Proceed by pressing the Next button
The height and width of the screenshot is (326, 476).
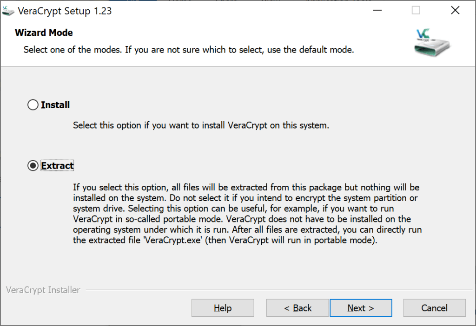click(x=361, y=308)
